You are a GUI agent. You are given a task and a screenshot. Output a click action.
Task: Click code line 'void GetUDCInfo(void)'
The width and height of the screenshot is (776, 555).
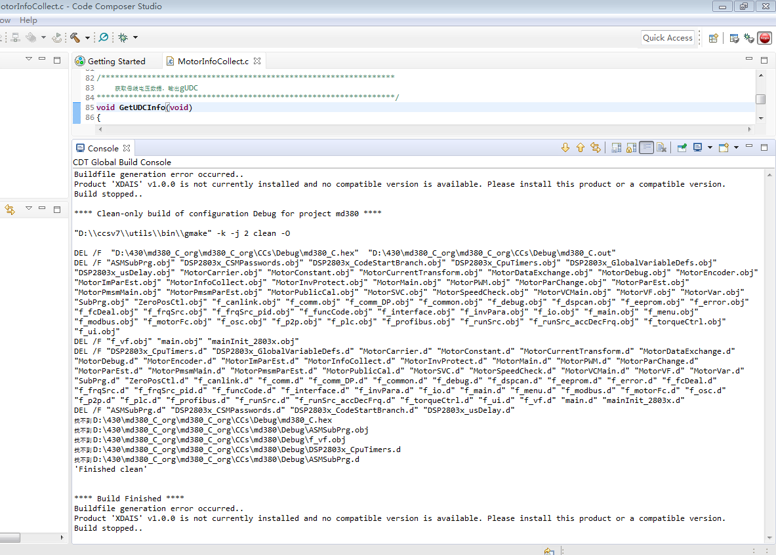click(x=144, y=107)
